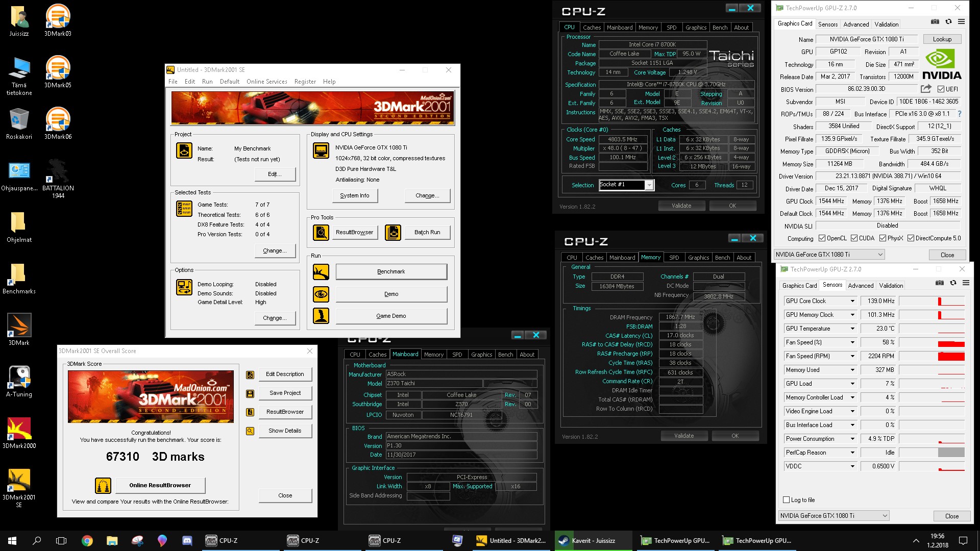The image size is (980, 551).
Task: Toggle the OpenCL checkbox in GPU-Z
Action: tap(822, 238)
